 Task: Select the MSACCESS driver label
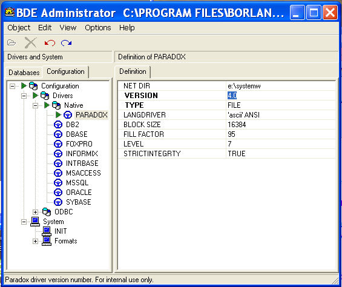click(84, 173)
